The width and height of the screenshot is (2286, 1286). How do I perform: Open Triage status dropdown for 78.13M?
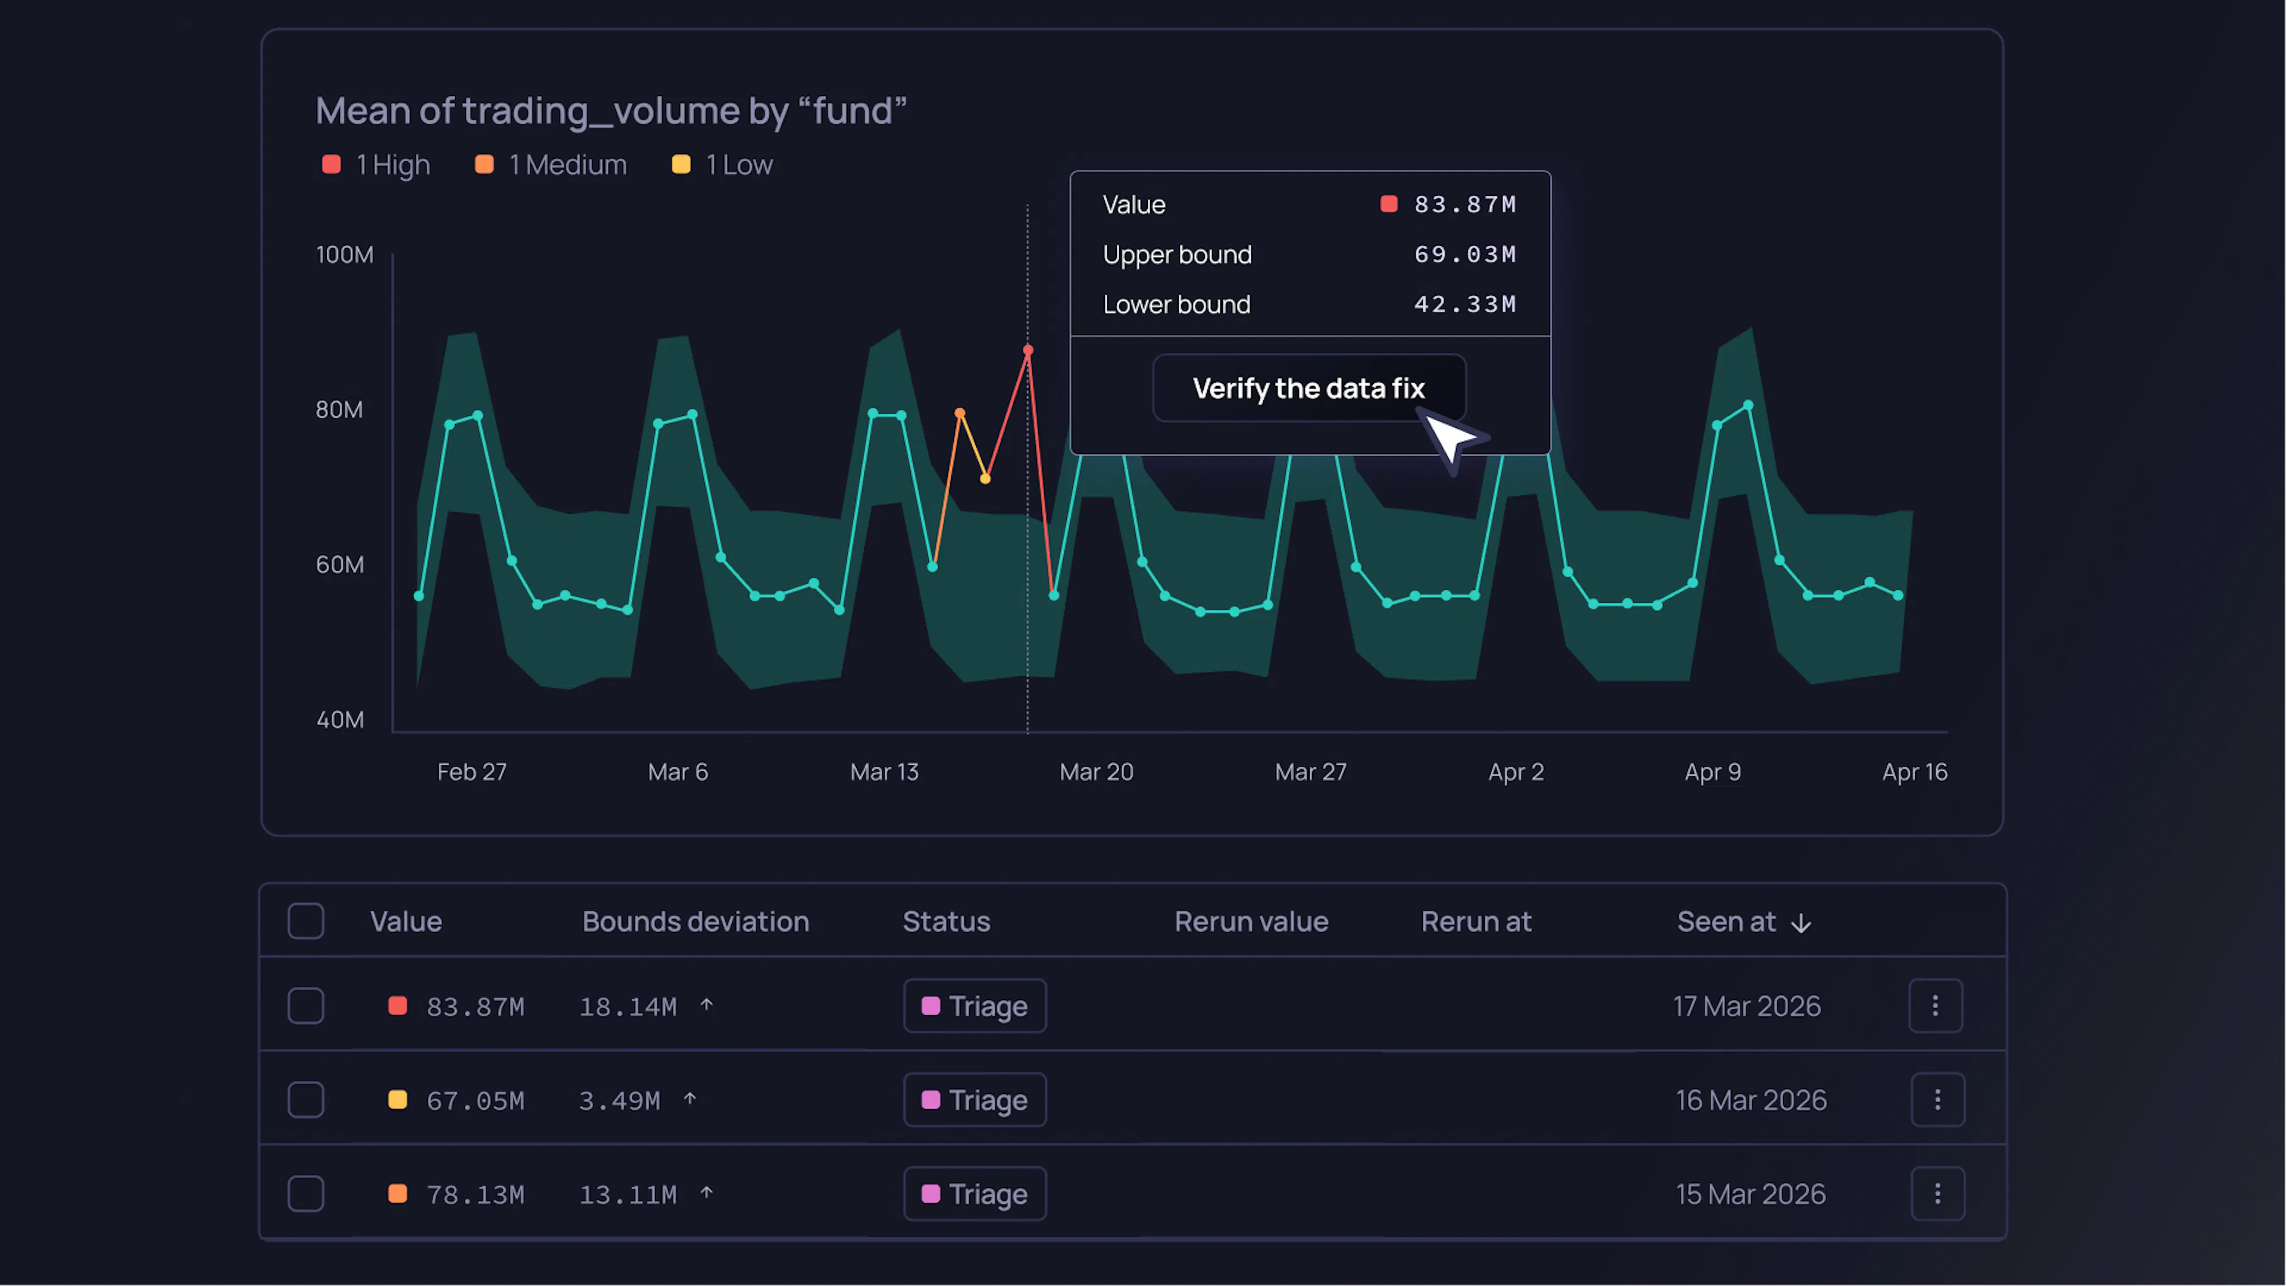pyautogui.click(x=975, y=1194)
